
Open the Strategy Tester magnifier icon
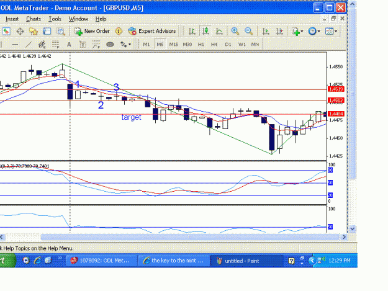pos(61,31)
